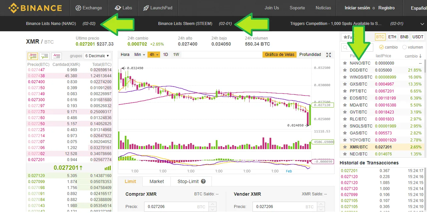The image size is (427, 213).
Task: Click Vender XMR Precio input field
Action: 289,207
